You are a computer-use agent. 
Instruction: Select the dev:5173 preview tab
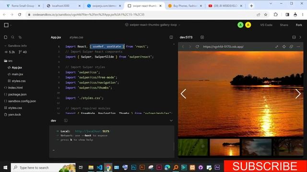point(186,37)
